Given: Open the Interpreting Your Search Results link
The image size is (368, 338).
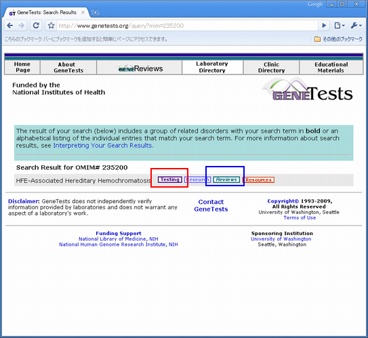Looking at the screenshot, I should point(103,146).
